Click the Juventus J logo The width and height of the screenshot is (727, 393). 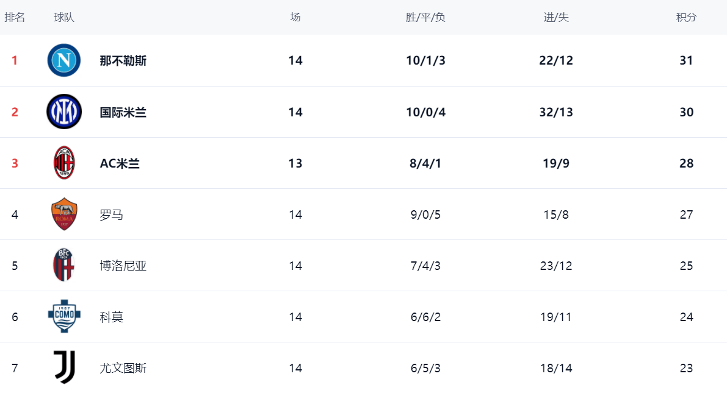(64, 367)
